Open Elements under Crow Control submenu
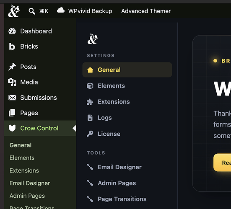The height and width of the screenshot is (209, 231). tap(22, 158)
